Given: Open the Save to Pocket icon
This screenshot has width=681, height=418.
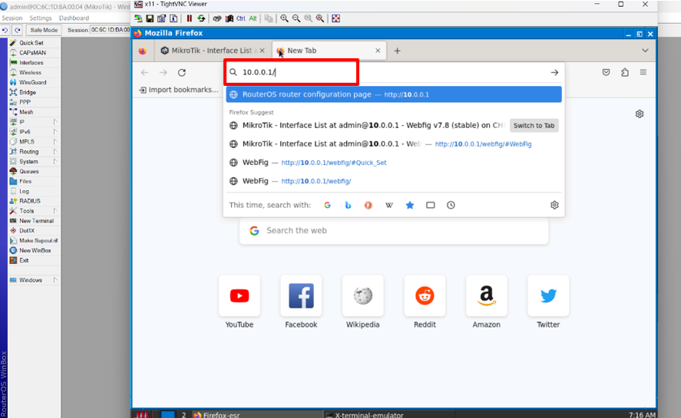Looking at the screenshot, I should pyautogui.click(x=606, y=72).
